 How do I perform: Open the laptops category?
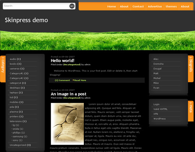[14, 93]
